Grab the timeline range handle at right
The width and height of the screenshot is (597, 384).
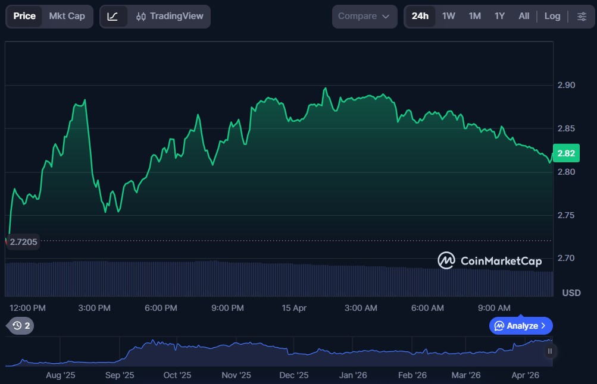[x=549, y=351]
